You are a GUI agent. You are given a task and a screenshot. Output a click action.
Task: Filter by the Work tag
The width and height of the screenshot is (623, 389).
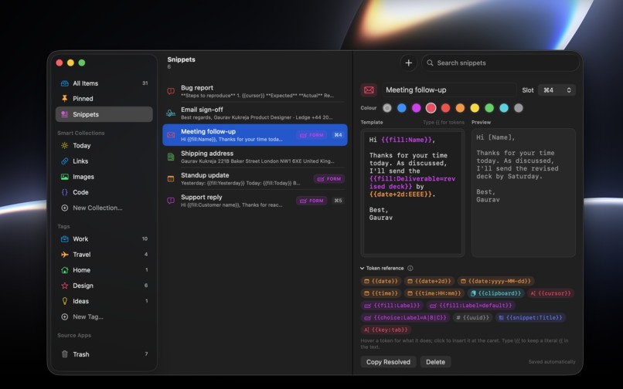tap(104, 239)
